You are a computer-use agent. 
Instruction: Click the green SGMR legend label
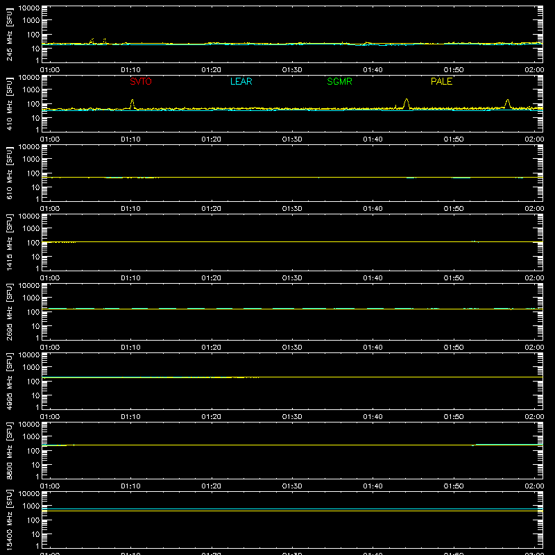[x=339, y=81]
